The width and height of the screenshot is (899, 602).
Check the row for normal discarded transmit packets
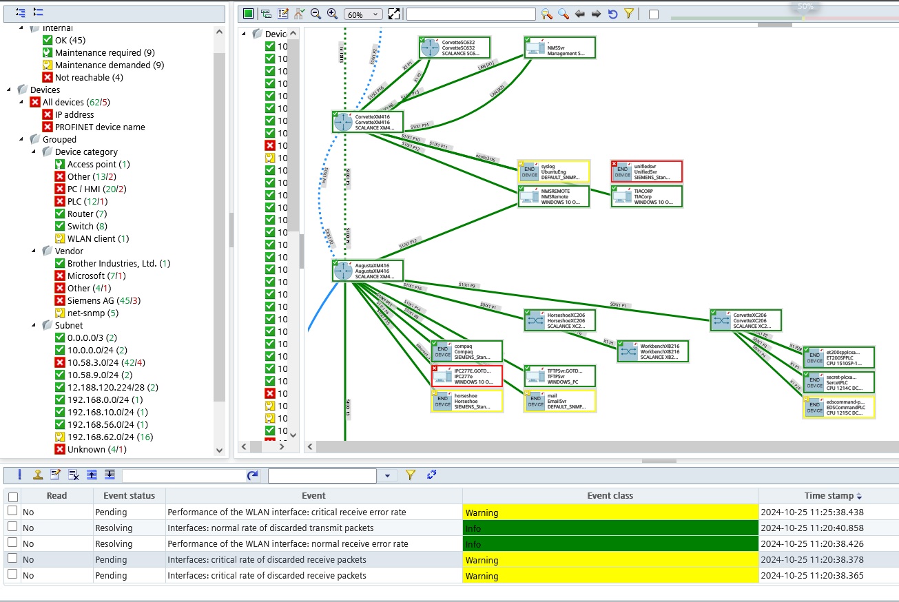[12, 527]
